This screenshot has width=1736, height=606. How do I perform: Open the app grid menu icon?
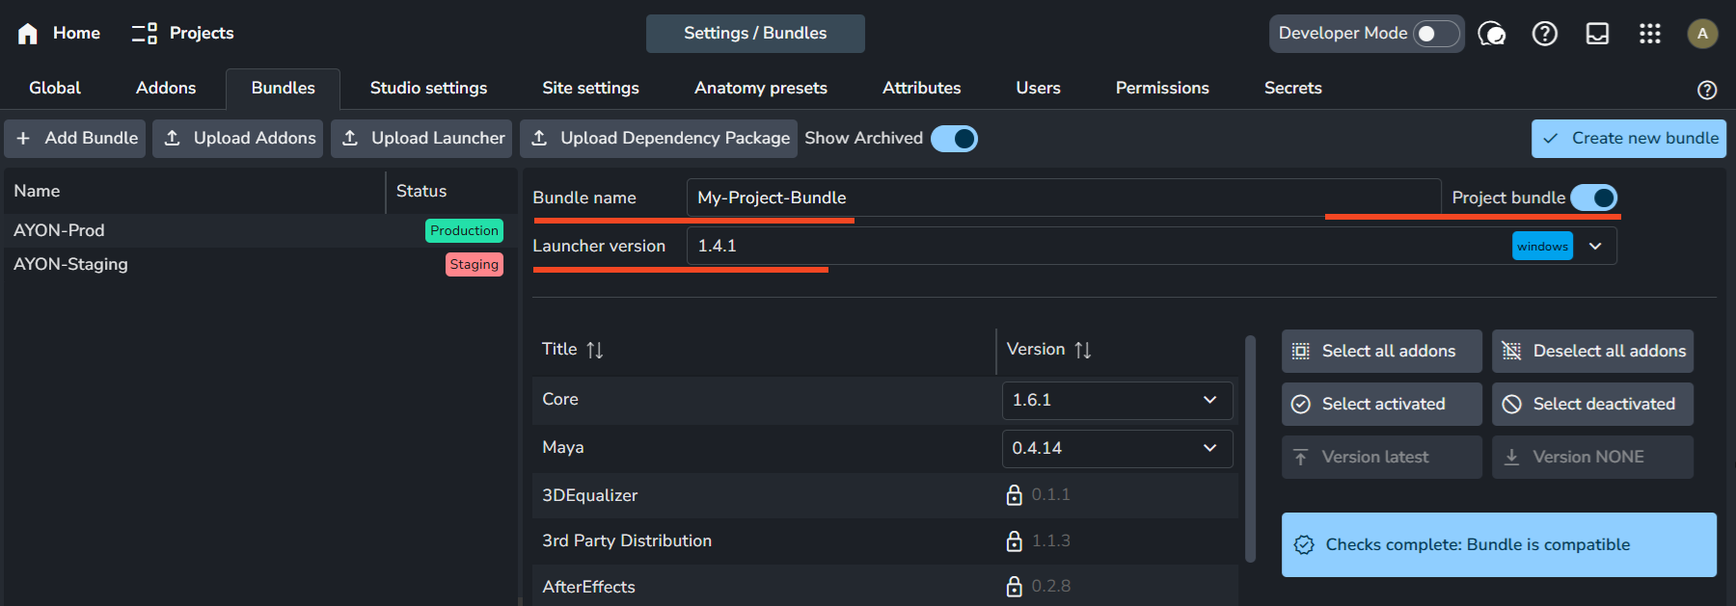[1649, 34]
